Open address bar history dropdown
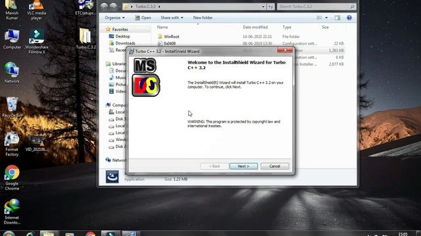 263,7
